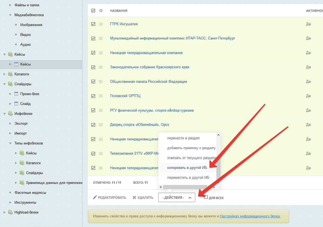Screen dimensions: 323x227
Task: Open the Действия dropdown
Action: [x=177, y=197]
